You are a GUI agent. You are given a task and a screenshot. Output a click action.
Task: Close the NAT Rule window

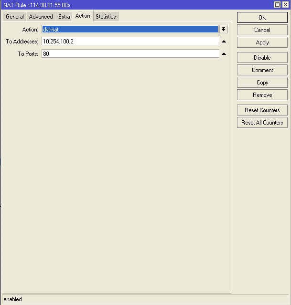pos(285,4)
